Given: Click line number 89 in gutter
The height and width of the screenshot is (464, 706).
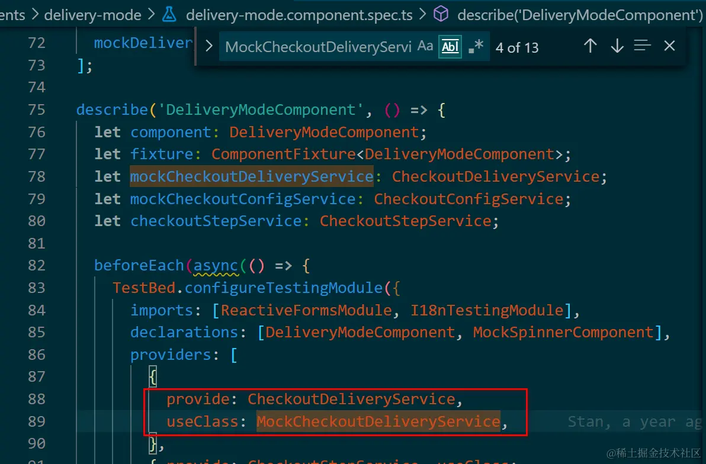Looking at the screenshot, I should [37, 422].
